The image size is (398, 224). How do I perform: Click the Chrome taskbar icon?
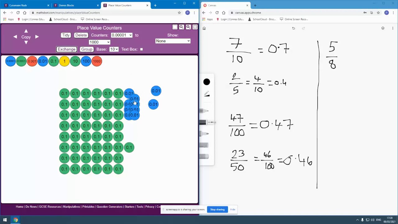16,220
